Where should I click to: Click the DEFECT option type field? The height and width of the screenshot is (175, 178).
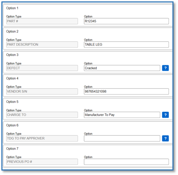[42, 68]
